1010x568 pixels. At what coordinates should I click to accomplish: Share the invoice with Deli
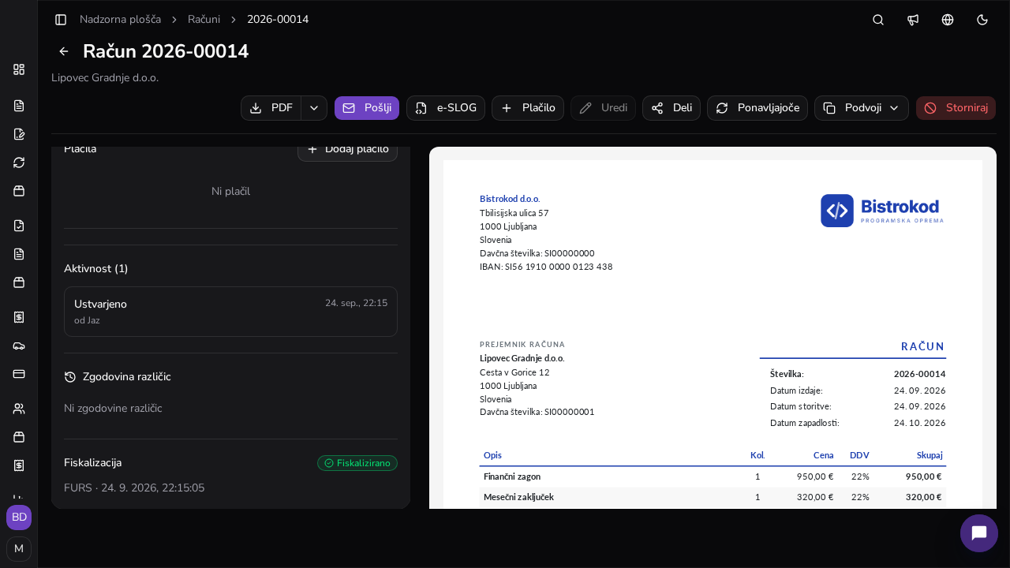[x=671, y=108]
